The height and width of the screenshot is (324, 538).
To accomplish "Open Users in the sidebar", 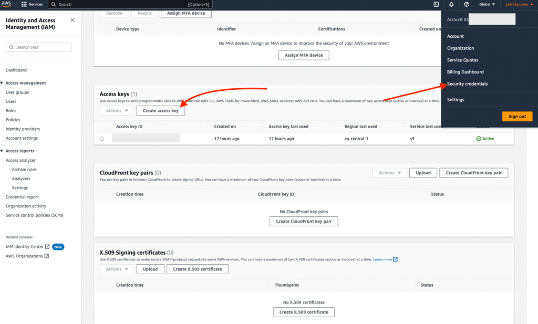I will coord(11,102).
